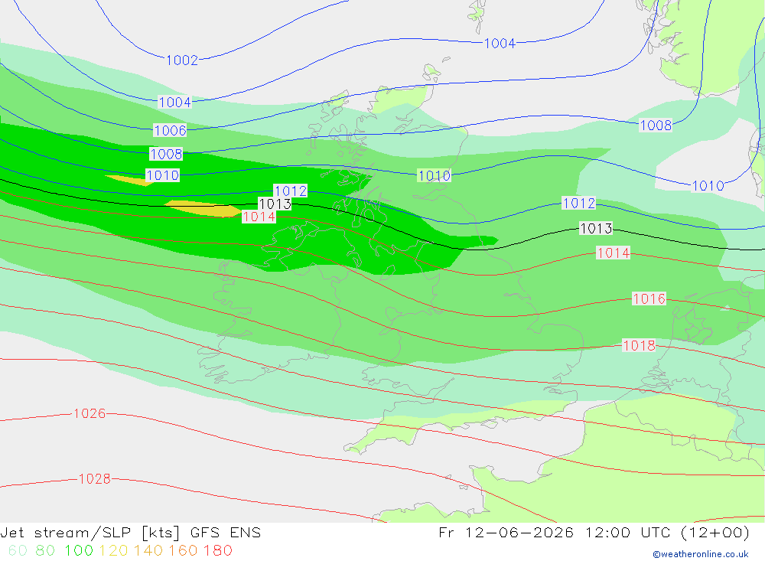Click the 'Fr 12-06-2026 12:00 UTC' timestamp

click(x=557, y=532)
